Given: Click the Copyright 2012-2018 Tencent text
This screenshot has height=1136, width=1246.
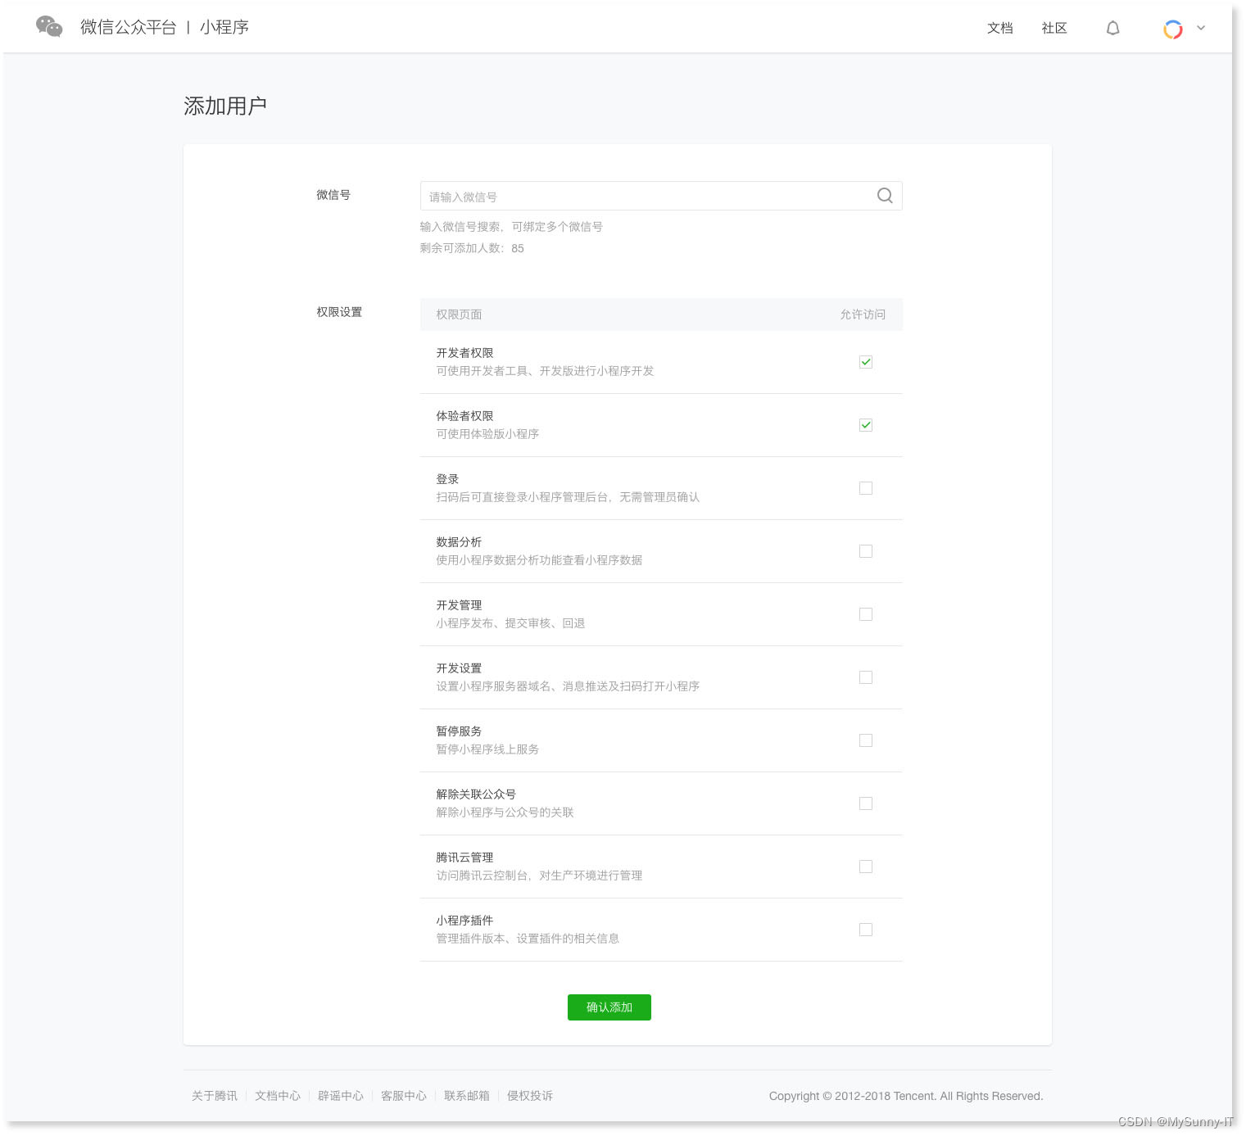Looking at the screenshot, I should (x=906, y=1096).
